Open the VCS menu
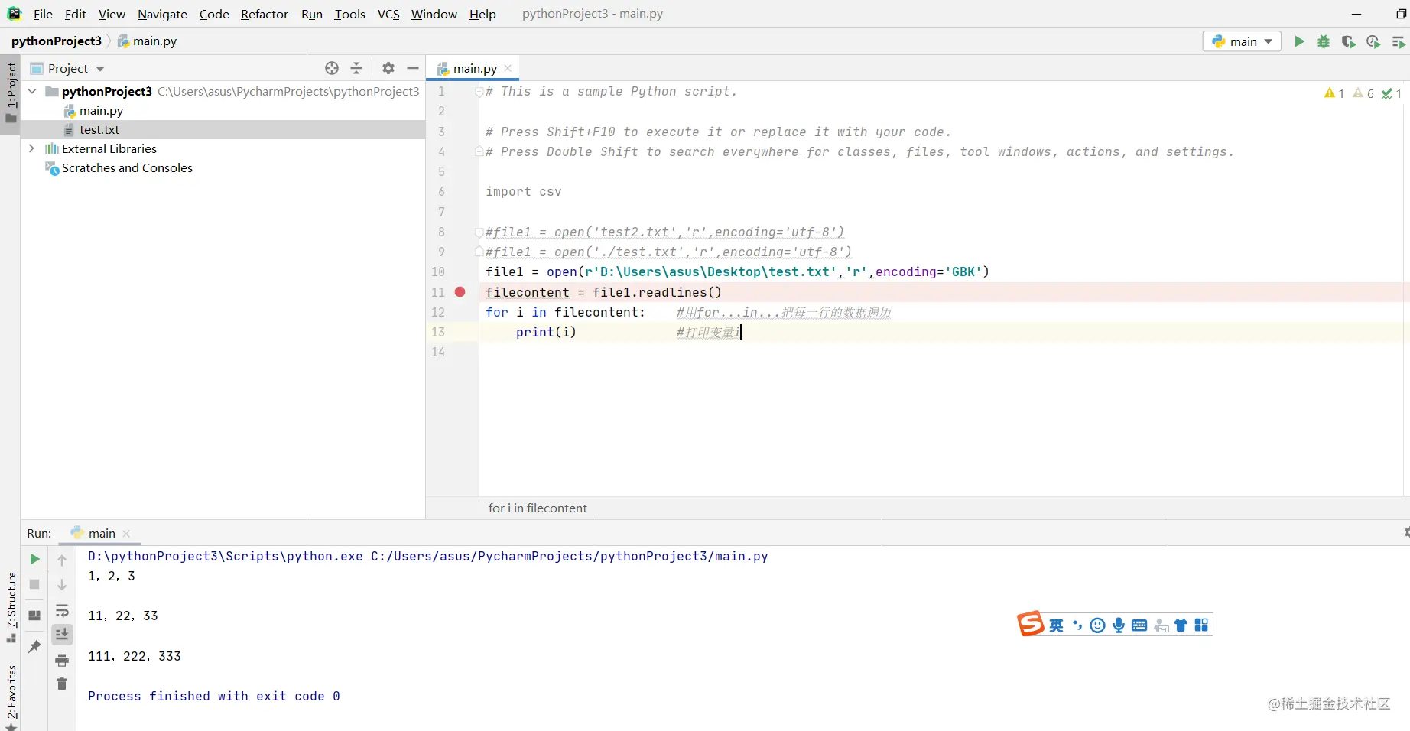1410x731 pixels. tap(388, 14)
